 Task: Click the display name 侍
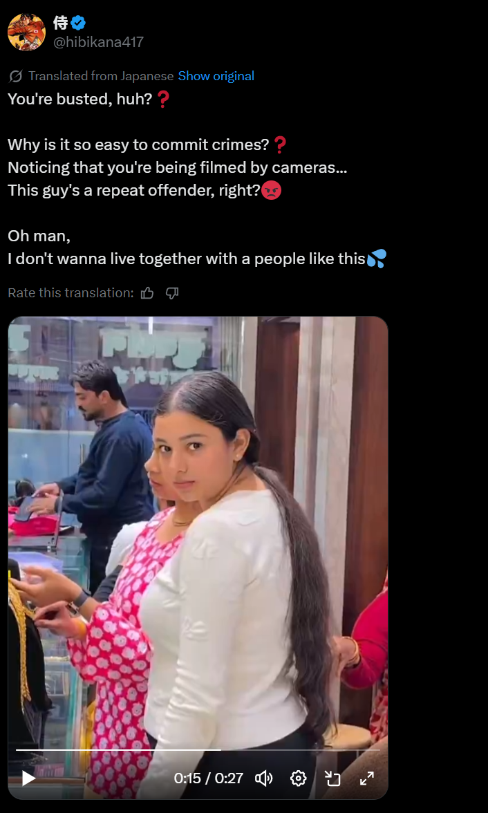(61, 23)
